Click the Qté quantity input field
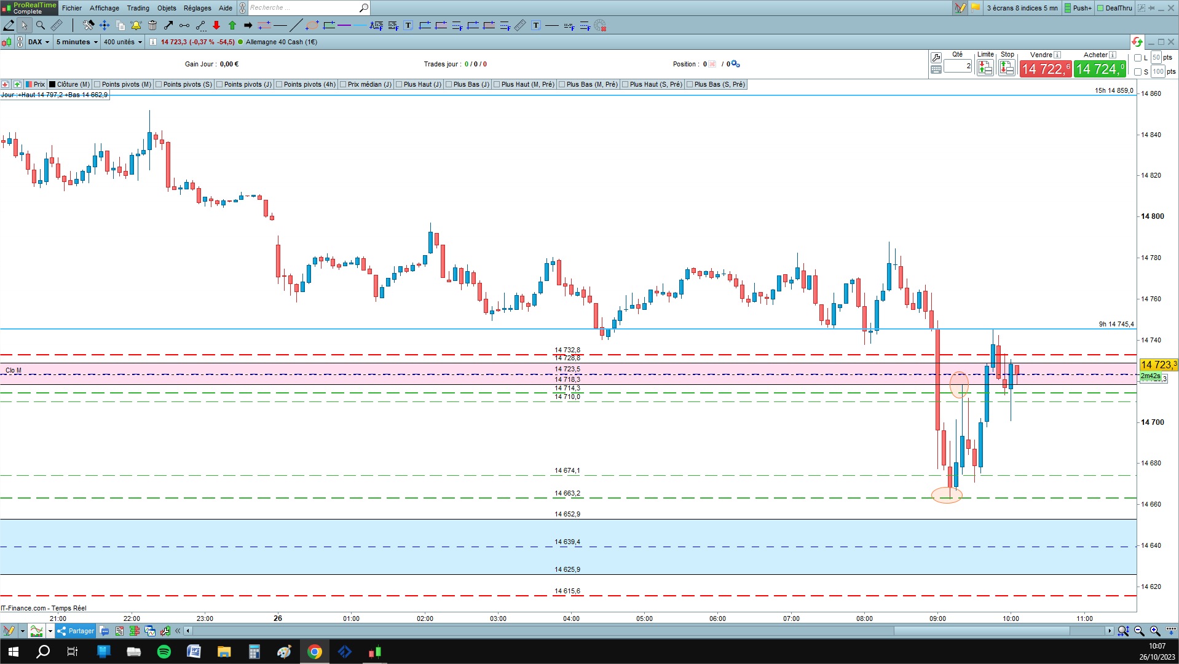Viewport: 1179px width, 664px height. (x=958, y=66)
